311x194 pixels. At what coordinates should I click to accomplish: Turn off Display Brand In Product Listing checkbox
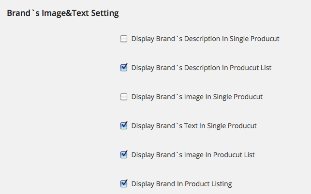click(124, 183)
